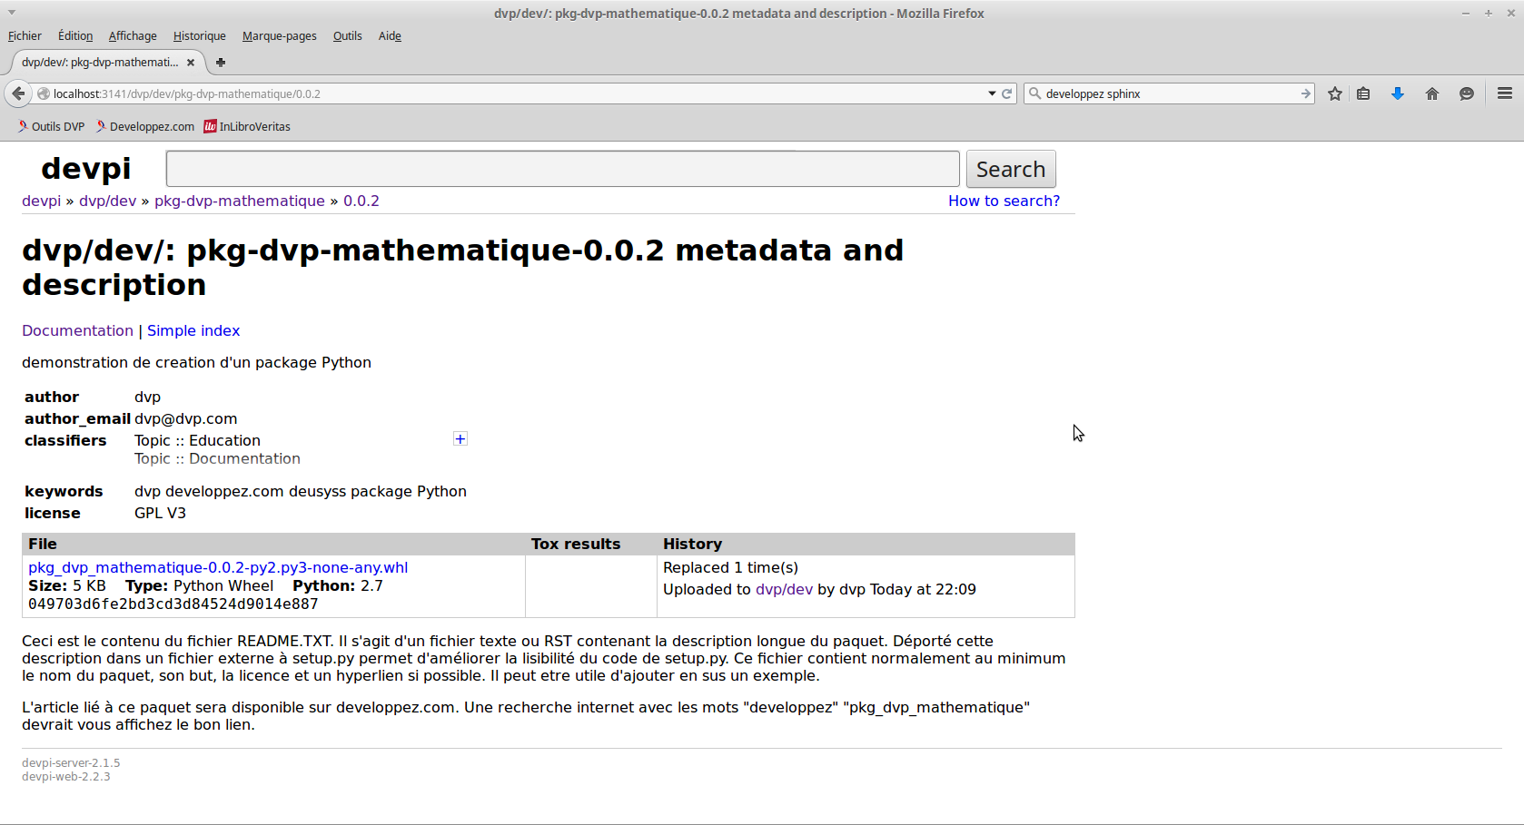Viewport: 1524px width, 825px height.
Task: Expand the classifiers list with plus toggle
Action: (460, 439)
